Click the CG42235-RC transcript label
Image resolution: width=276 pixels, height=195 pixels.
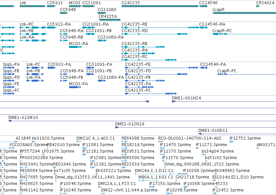(135, 57)
